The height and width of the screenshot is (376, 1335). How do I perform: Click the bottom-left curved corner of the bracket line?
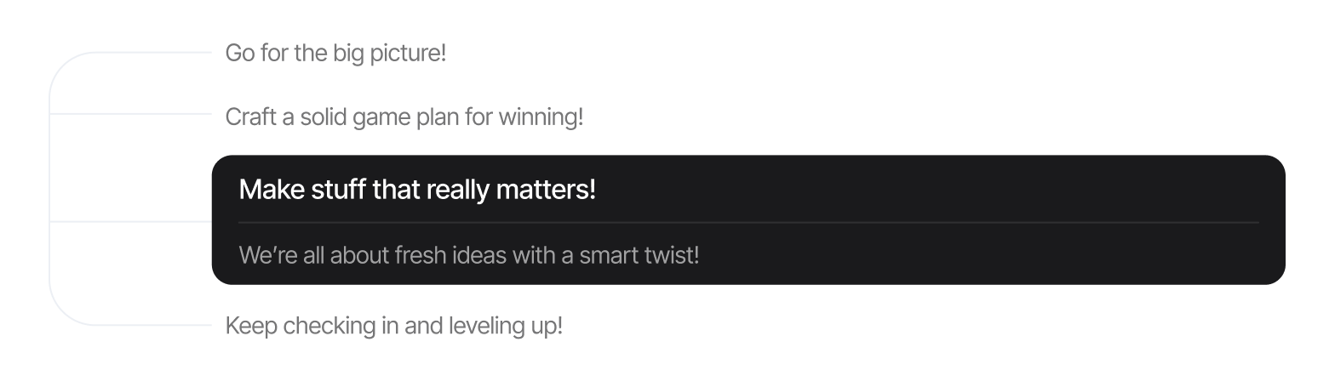pyautogui.click(x=60, y=308)
